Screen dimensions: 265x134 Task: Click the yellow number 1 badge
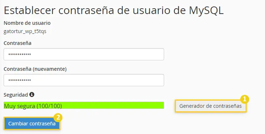[245, 99]
